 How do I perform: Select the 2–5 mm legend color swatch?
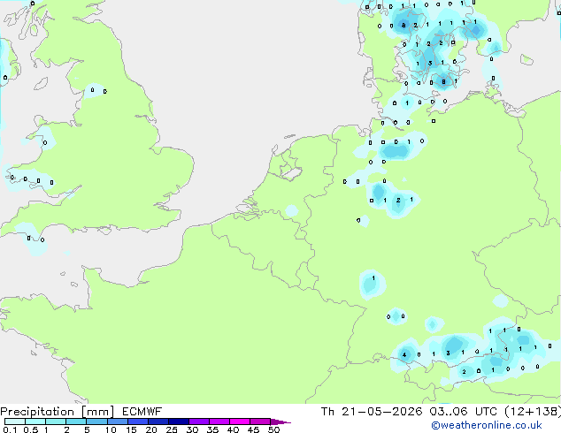coord(76,422)
